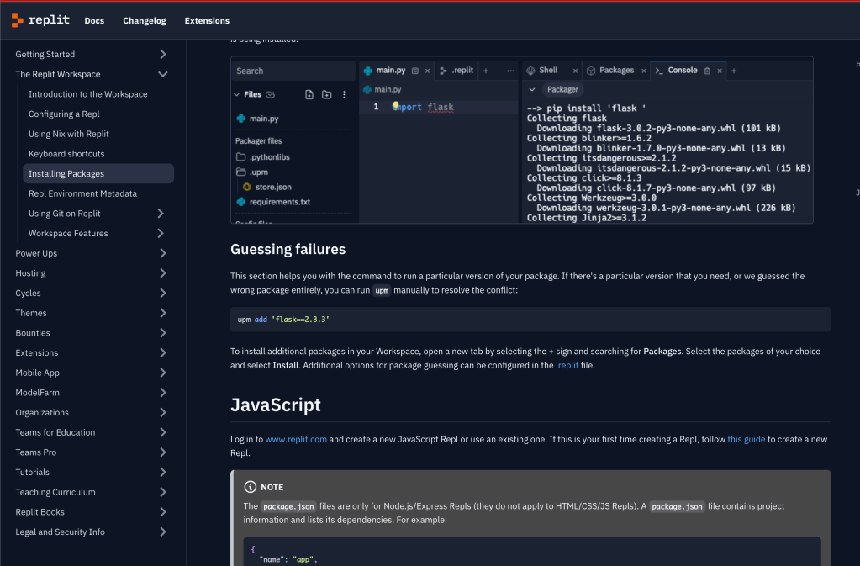
Task: Expand the Hosting section chevron
Action: tap(163, 273)
